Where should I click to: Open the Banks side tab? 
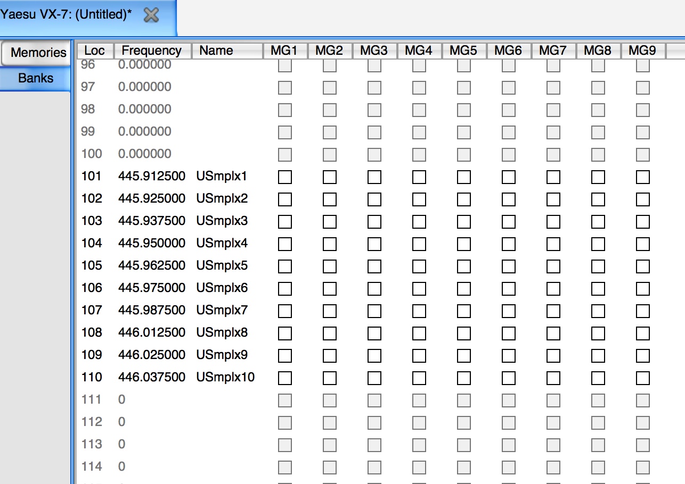36,78
